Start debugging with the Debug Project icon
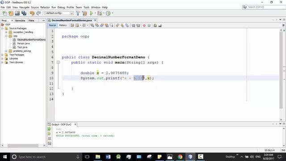Image resolution: width=286 pixels, height=161 pixels. click(100, 13)
